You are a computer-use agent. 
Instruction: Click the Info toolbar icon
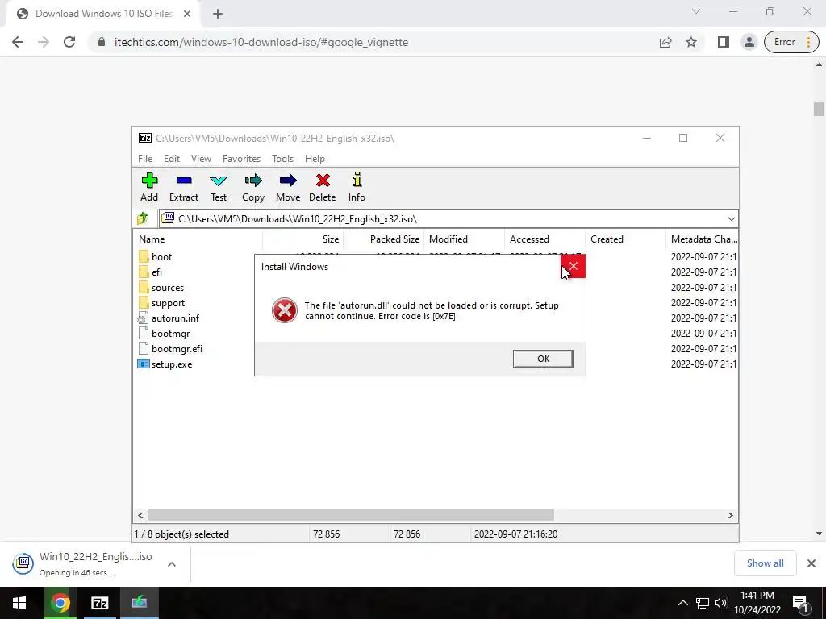click(357, 187)
